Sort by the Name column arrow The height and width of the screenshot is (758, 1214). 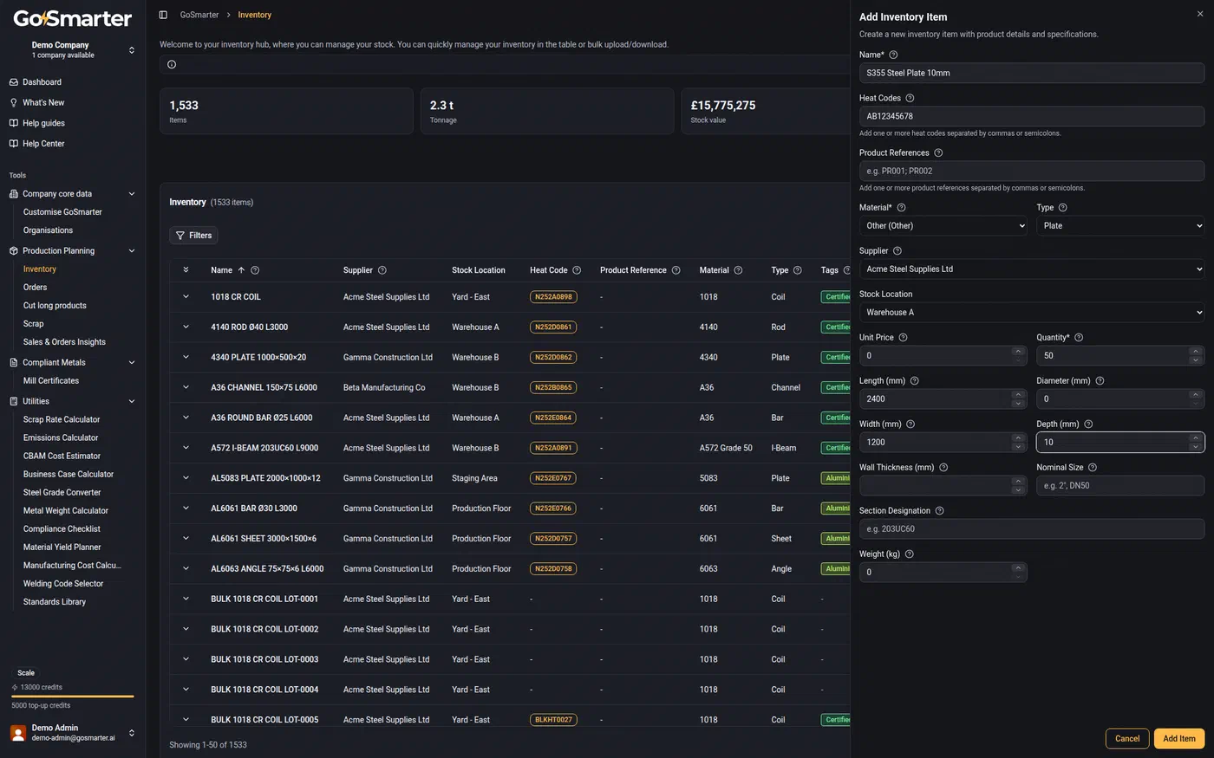click(x=241, y=270)
